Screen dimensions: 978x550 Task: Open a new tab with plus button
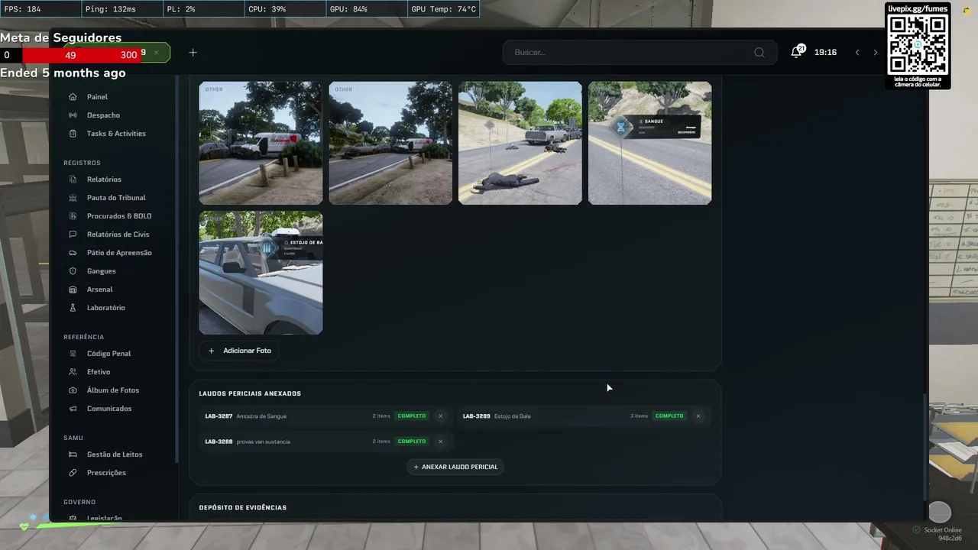[x=193, y=53]
